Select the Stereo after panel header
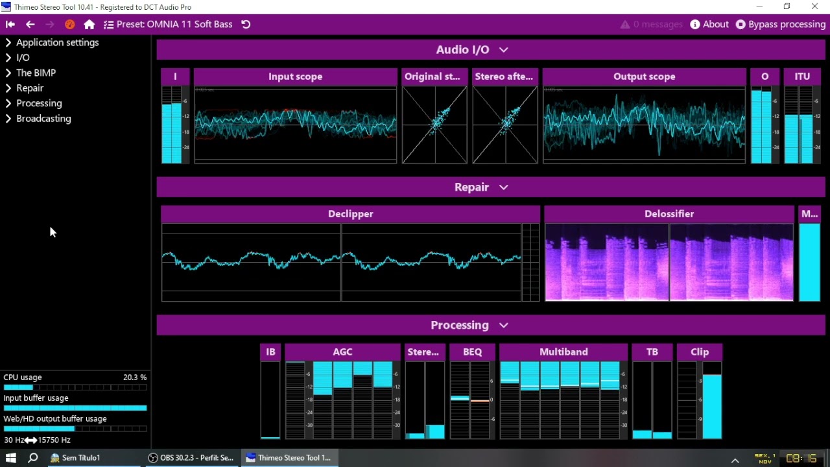The image size is (830, 467). [504, 77]
